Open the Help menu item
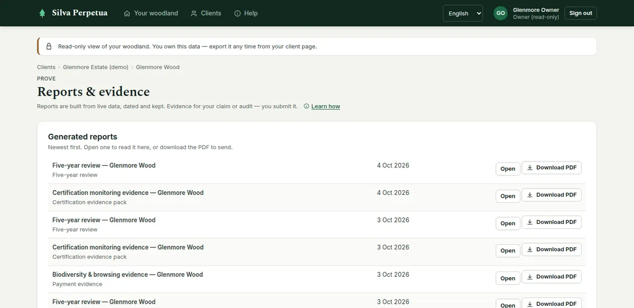This screenshot has width=634, height=308. [246, 13]
